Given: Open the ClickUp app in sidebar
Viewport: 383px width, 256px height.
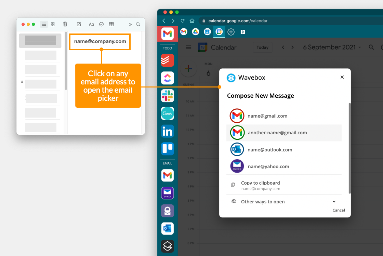Looking at the screenshot, I should [x=167, y=78].
